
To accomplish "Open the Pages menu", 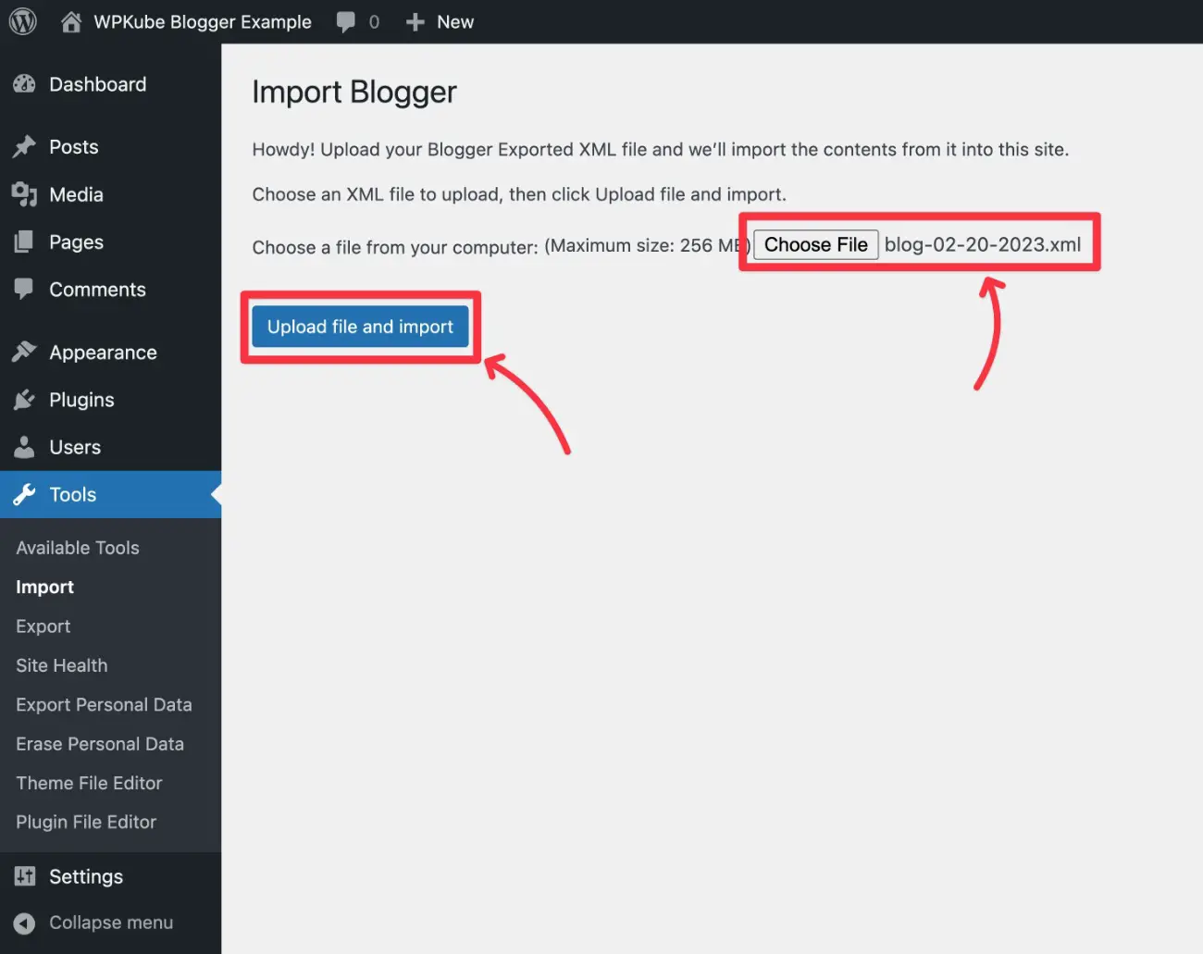I will tap(76, 242).
